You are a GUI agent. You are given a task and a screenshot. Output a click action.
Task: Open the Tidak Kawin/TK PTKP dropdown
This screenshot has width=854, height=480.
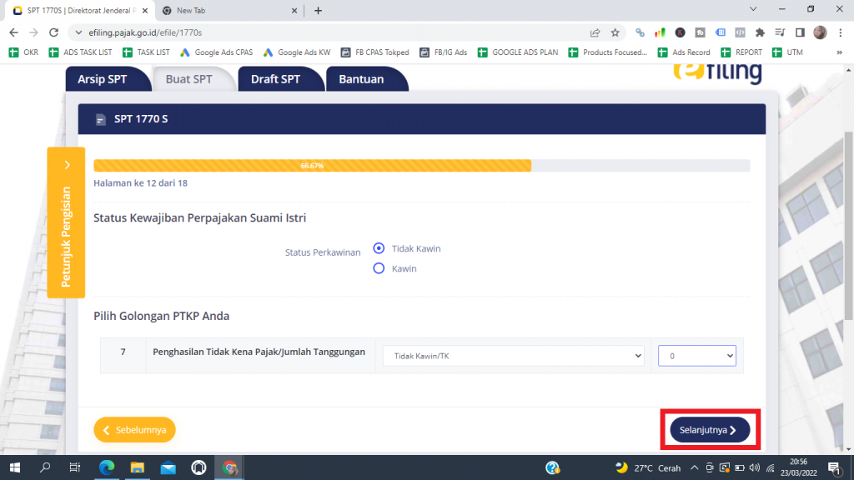tap(513, 356)
